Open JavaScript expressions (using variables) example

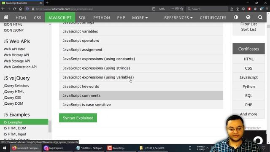(141, 77)
